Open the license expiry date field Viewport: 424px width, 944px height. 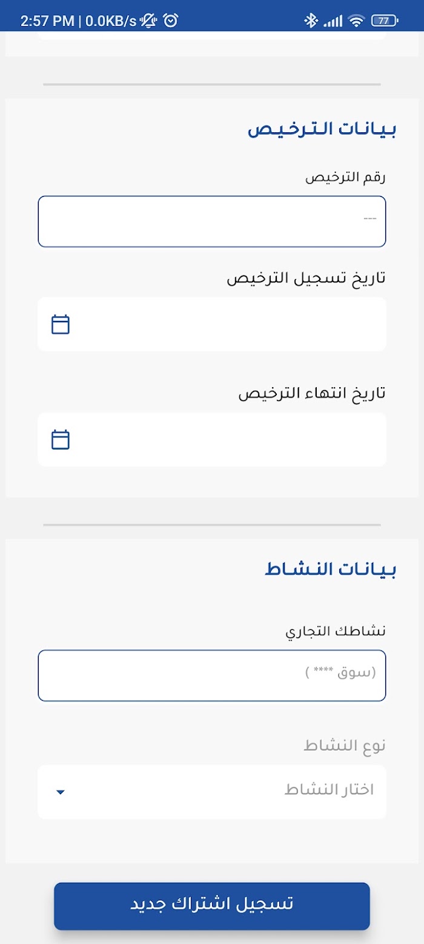tap(212, 439)
